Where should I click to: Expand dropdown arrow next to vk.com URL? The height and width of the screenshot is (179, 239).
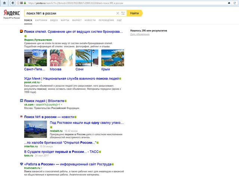tap(62, 105)
